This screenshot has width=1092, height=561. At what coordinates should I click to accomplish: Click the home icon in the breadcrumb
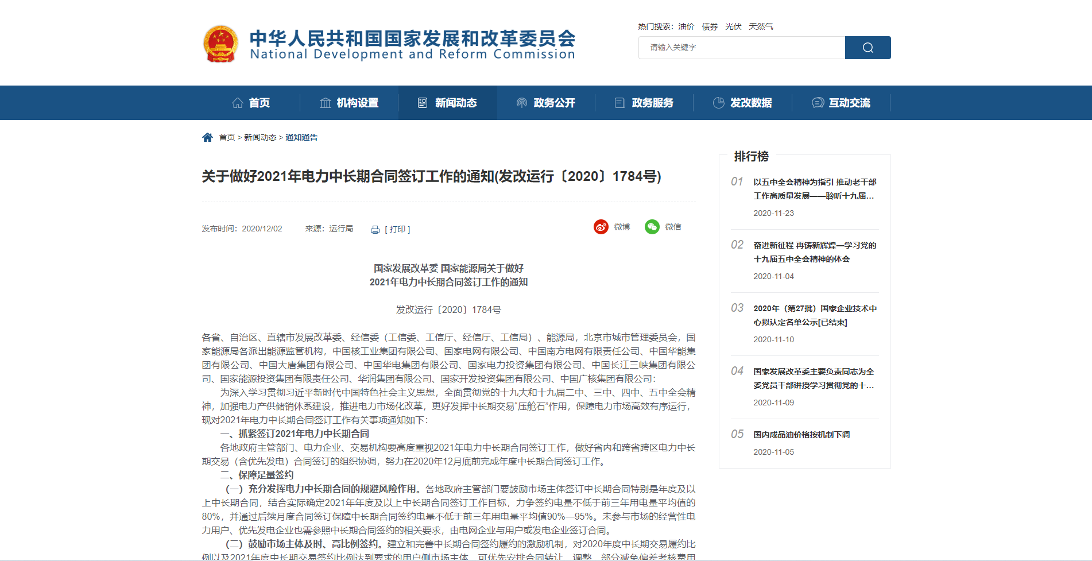click(207, 137)
